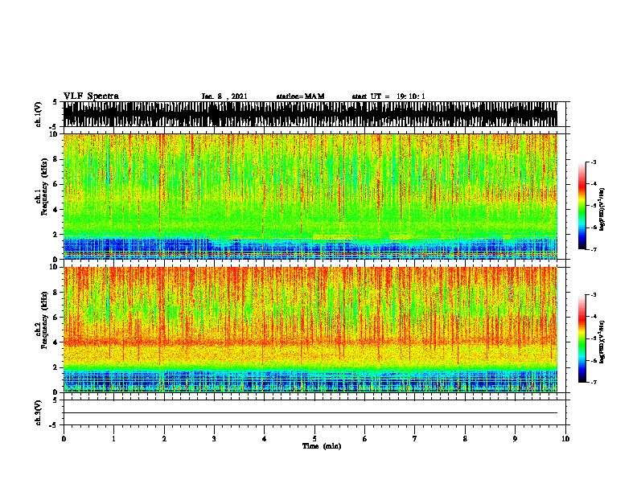The height and width of the screenshot is (492, 637).
Task: Select the date text "Jan. 8, 2021"
Action: [224, 96]
